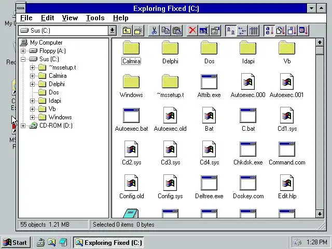The height and width of the screenshot is (249, 332).
Task: Open the window control menu box
Action: pos(21,8)
